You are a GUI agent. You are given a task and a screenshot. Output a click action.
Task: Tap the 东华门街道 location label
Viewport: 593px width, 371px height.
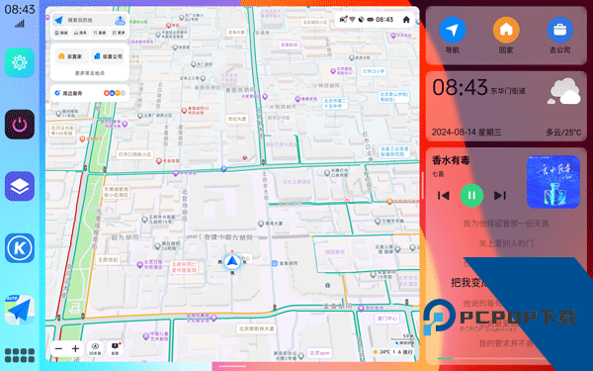(508, 91)
